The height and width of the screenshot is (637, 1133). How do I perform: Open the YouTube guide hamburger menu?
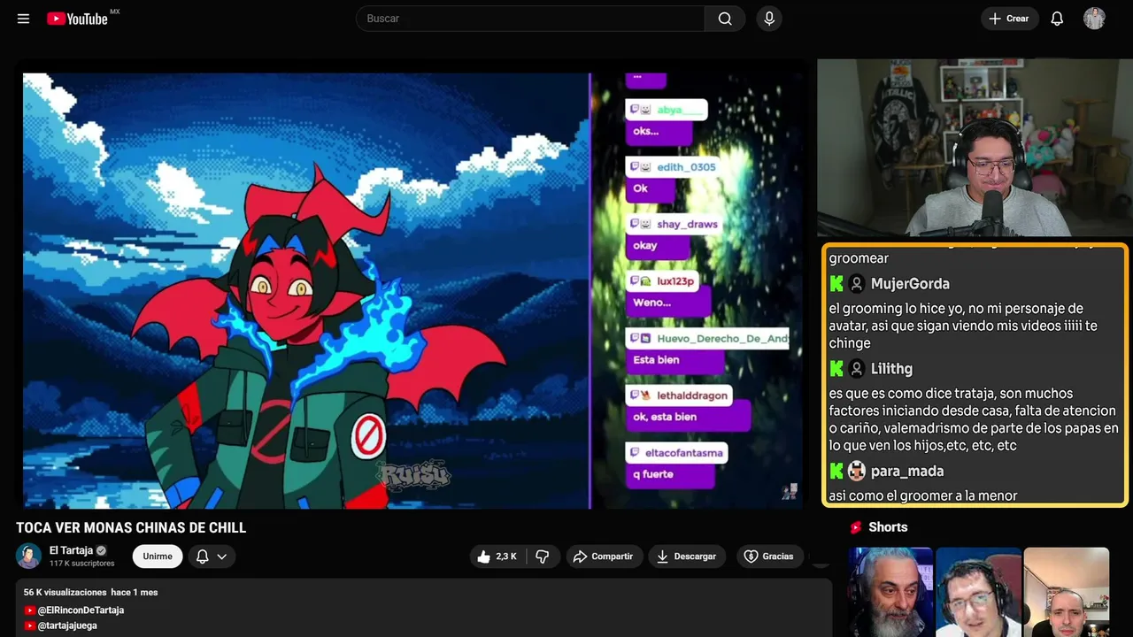[x=23, y=19]
